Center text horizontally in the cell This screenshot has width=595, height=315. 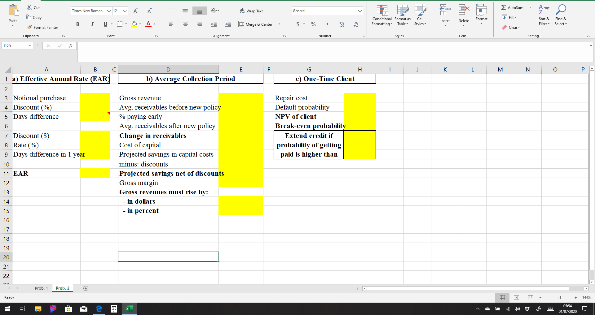click(x=185, y=24)
